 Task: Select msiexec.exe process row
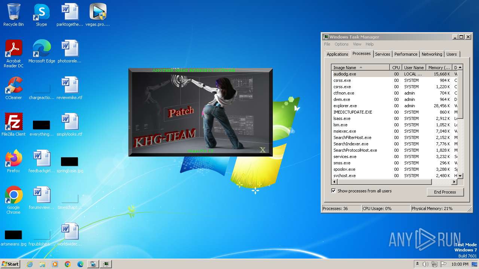(x=394, y=131)
